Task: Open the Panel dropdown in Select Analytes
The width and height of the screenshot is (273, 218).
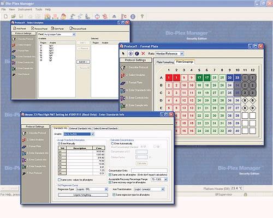Action: 74,34
